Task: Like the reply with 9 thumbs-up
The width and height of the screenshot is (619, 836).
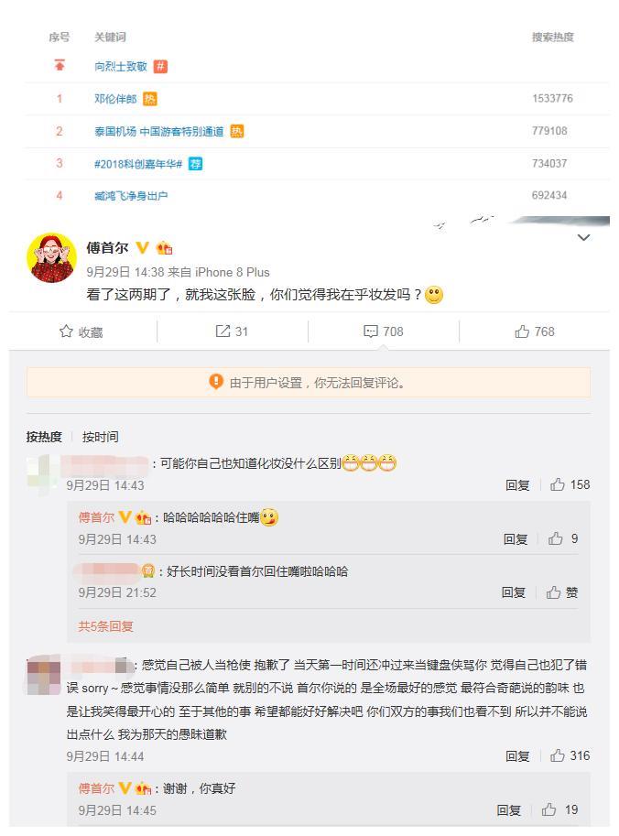Action: pyautogui.click(x=555, y=538)
